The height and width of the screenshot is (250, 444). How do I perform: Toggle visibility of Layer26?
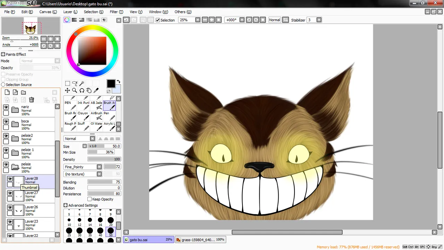(10, 208)
